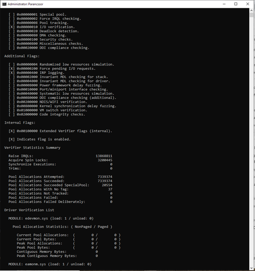The image size is (255, 271).
Task: Click 'Deadlock detection.' text
Action: [59, 31]
